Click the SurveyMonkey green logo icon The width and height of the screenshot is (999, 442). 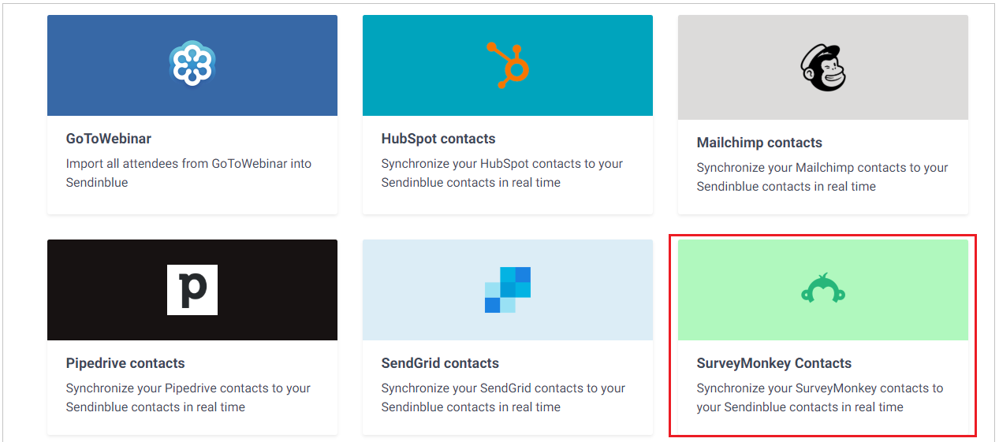tap(823, 288)
